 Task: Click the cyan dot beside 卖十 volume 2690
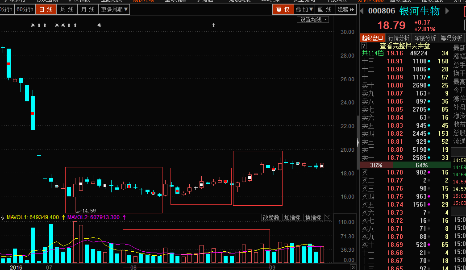coord(429,86)
